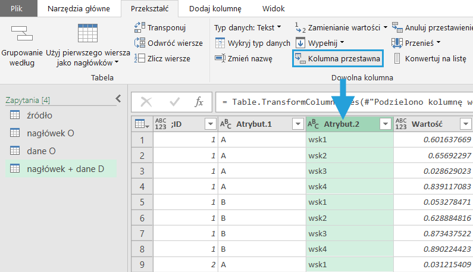Click the highlighted Kolumna przestawna button
473x272 pixels.
[337, 59]
